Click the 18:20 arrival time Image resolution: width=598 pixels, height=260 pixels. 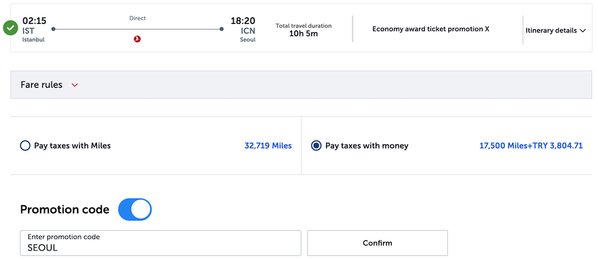243,20
